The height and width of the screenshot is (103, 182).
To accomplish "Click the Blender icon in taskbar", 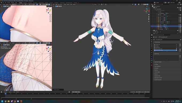I will (x=15, y=101).
